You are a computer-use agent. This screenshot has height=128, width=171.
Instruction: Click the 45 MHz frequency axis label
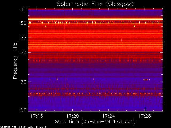click(x=24, y=10)
